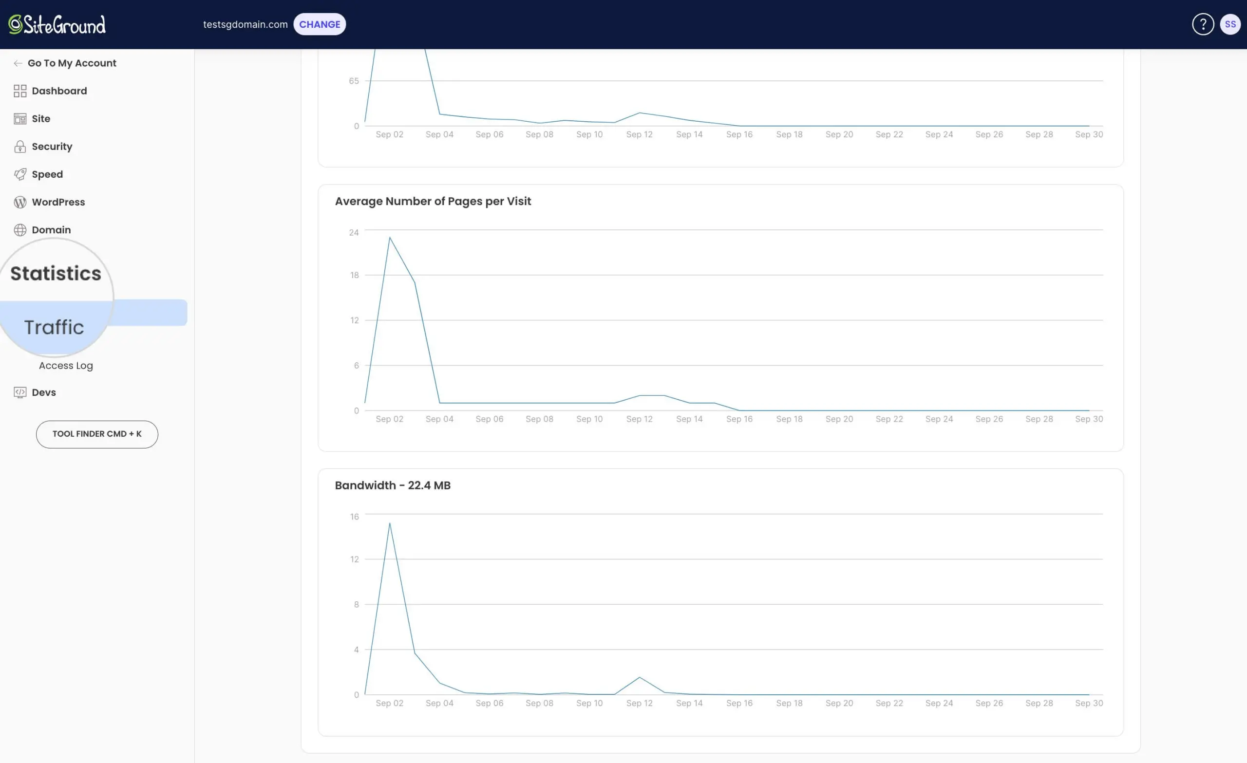Open the help question mark icon
This screenshot has height=763, width=1247.
1203,24
